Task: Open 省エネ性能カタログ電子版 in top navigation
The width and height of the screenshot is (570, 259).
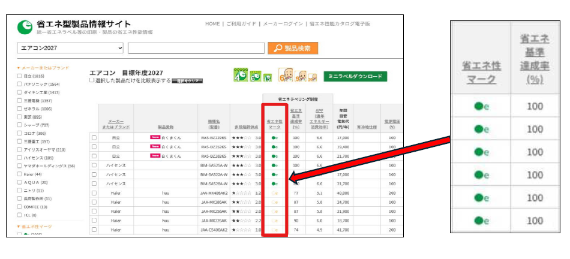Action: 340,24
